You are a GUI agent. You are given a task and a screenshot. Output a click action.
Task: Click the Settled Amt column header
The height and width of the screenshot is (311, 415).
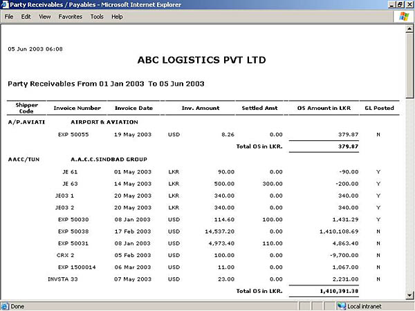(x=259, y=108)
